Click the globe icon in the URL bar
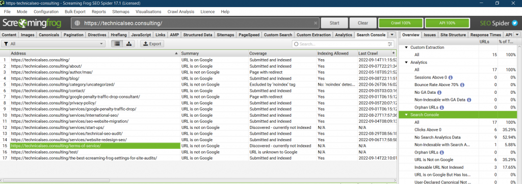Viewport: 522px width, 184px height. point(77,23)
